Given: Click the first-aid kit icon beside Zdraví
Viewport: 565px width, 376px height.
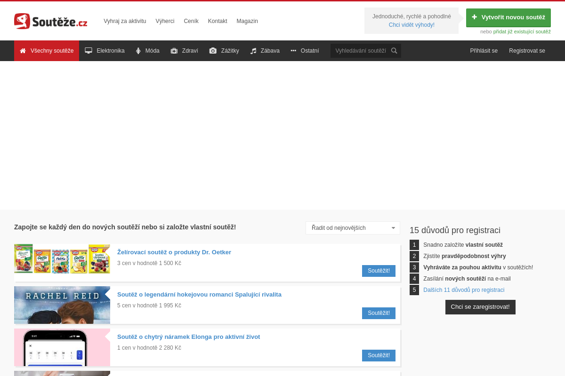Looking at the screenshot, I should pyautogui.click(x=174, y=51).
